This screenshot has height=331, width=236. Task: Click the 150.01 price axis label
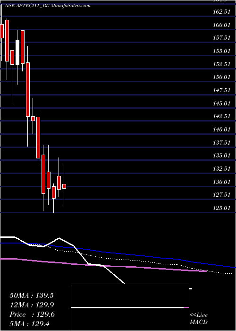(x=221, y=77)
